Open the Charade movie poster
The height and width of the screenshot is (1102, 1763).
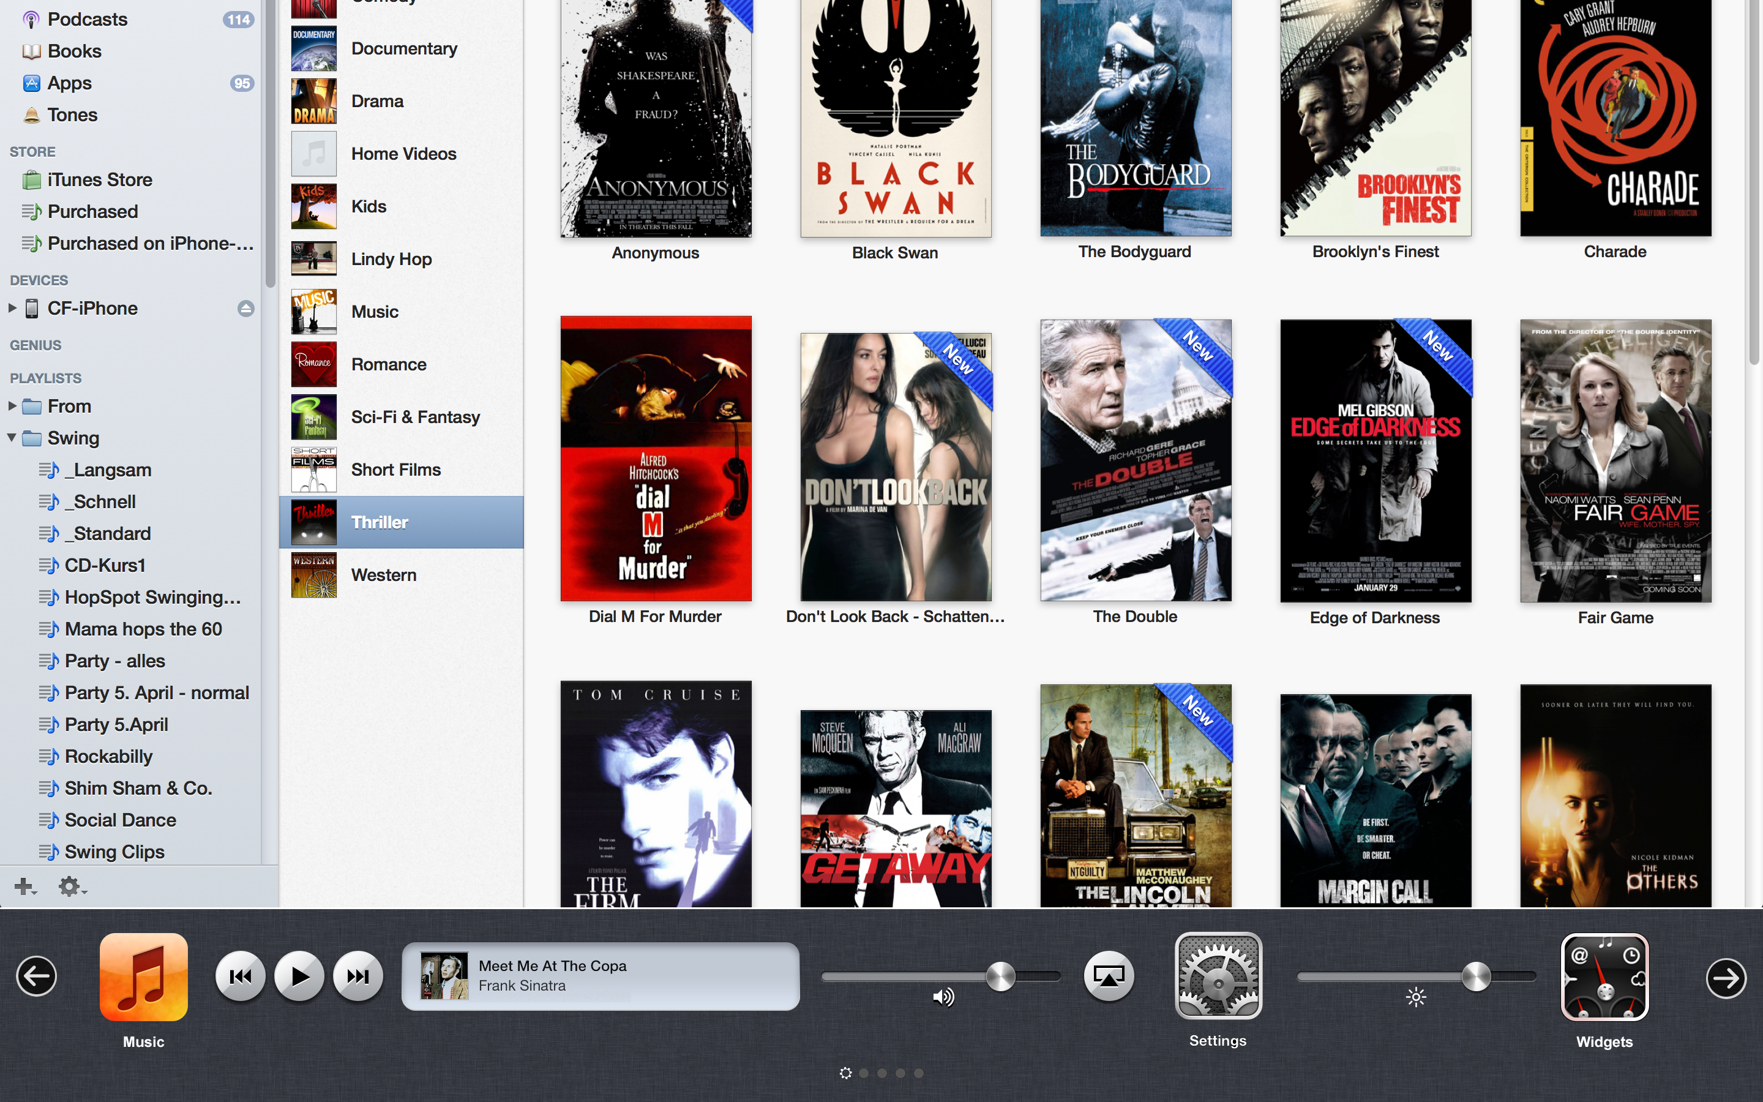pos(1616,118)
